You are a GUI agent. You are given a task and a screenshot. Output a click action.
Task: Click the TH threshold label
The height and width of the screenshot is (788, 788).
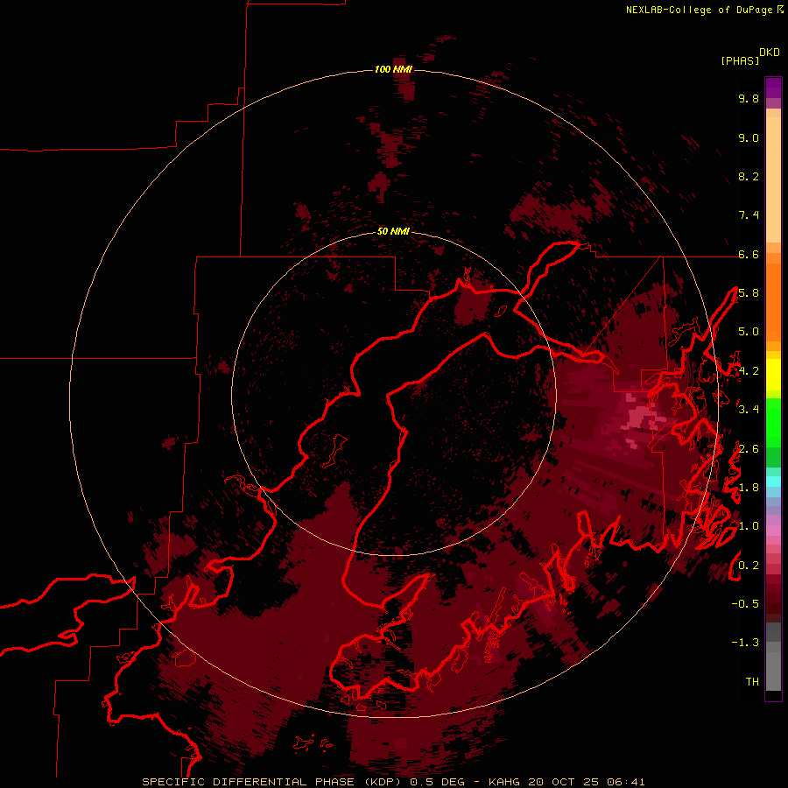click(752, 682)
